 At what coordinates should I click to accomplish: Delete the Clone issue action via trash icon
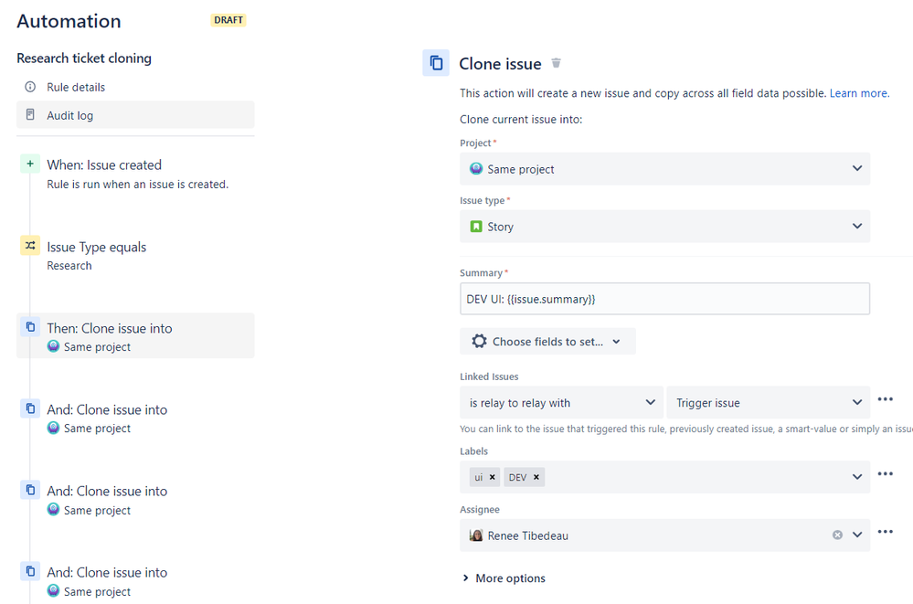pyautogui.click(x=556, y=63)
